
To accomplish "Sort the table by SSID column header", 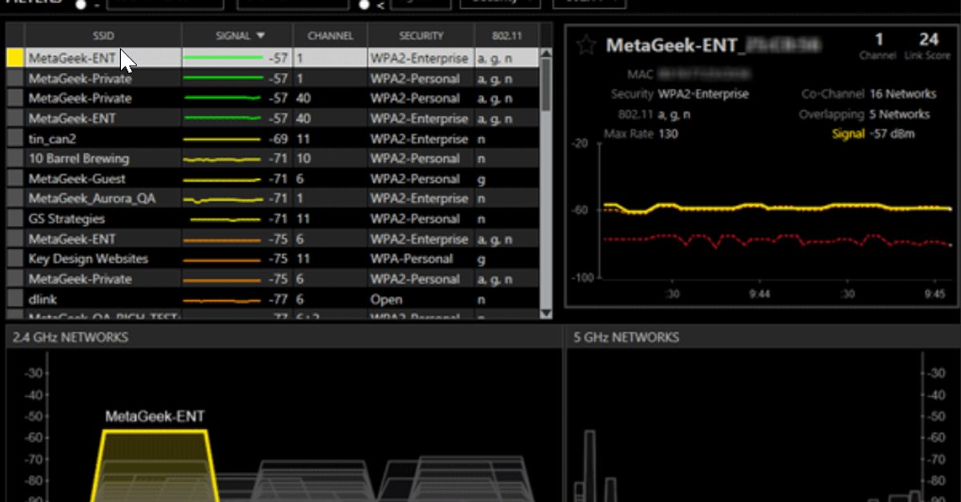I will (103, 36).
